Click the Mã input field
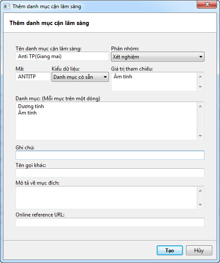220x263 pixels. [x=33, y=77]
